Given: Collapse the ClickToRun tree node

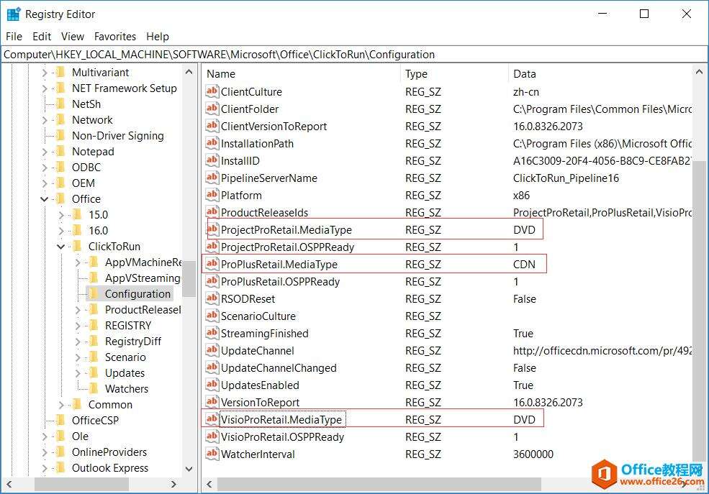Looking at the screenshot, I should 61,247.
